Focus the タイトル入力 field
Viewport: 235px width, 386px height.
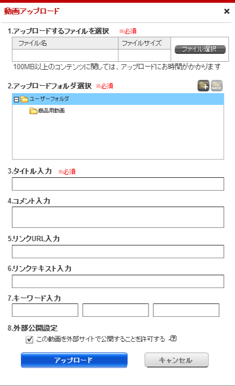tap(118, 184)
